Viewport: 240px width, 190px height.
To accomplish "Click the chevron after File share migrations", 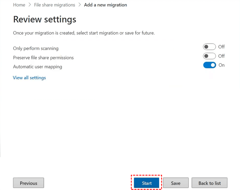I will click(x=80, y=5).
